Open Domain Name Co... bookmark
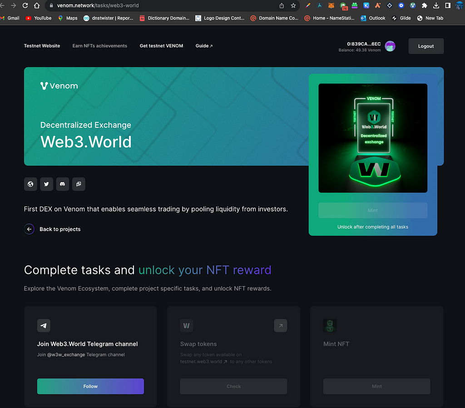The height and width of the screenshot is (408, 465). [274, 18]
